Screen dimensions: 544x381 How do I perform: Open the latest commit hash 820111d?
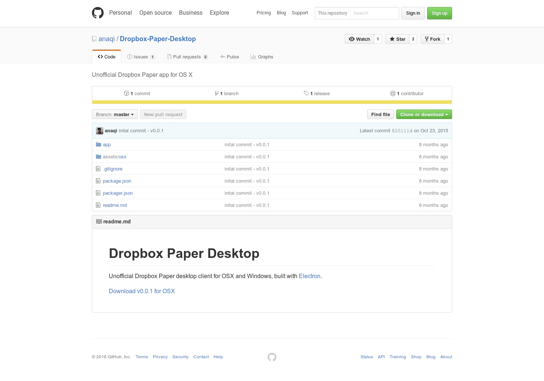(402, 131)
